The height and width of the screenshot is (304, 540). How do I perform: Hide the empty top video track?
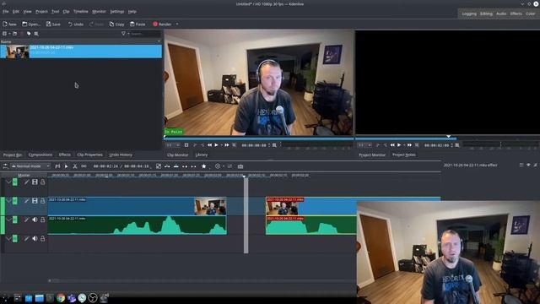tap(35, 182)
